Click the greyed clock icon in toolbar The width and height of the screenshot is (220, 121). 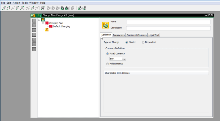pyautogui.click(x=73, y=8)
